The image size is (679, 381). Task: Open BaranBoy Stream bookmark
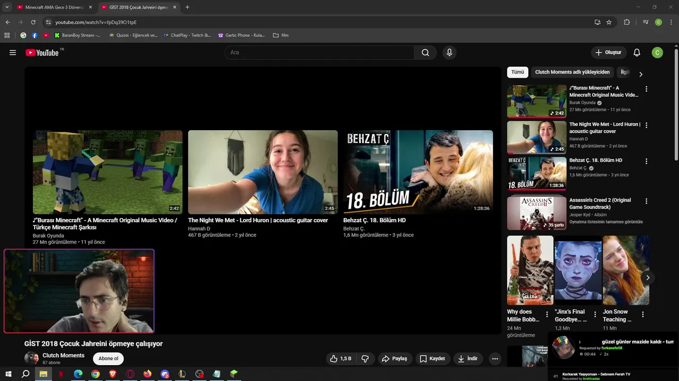click(x=77, y=35)
